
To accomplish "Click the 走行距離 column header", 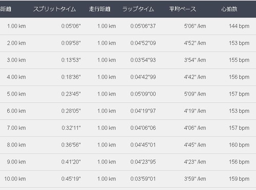I will pos(100,9).
